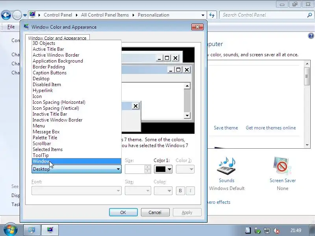
Task: Open Get more themes online link
Action: [x=271, y=128]
